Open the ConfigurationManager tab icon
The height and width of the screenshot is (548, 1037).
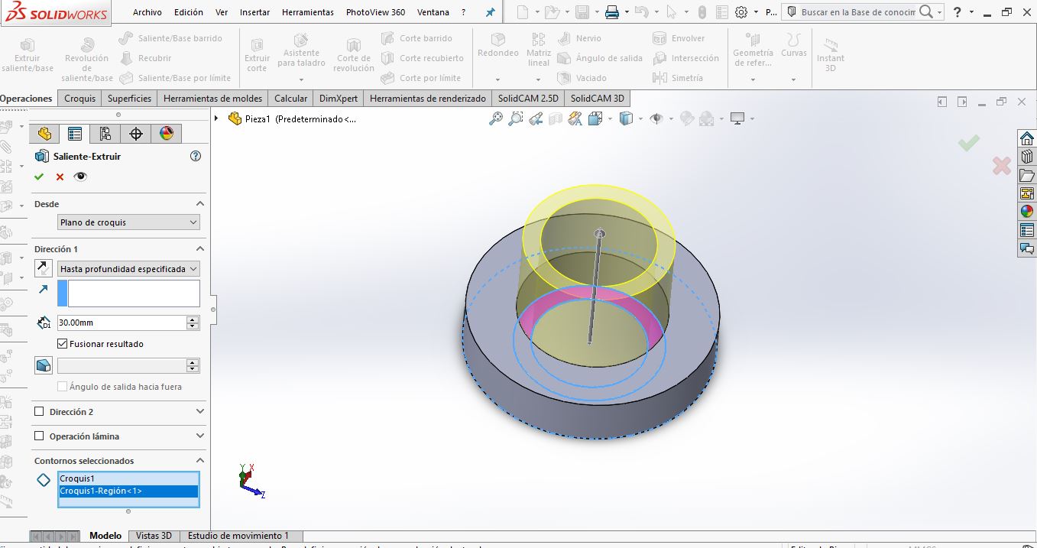click(105, 134)
